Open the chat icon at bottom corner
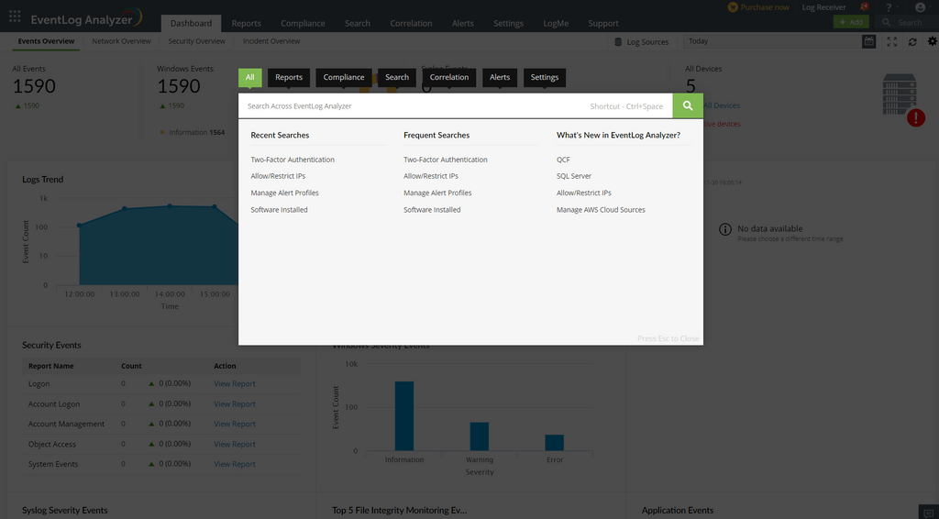Screen dimensions: 939x519 [x=928, y=513]
